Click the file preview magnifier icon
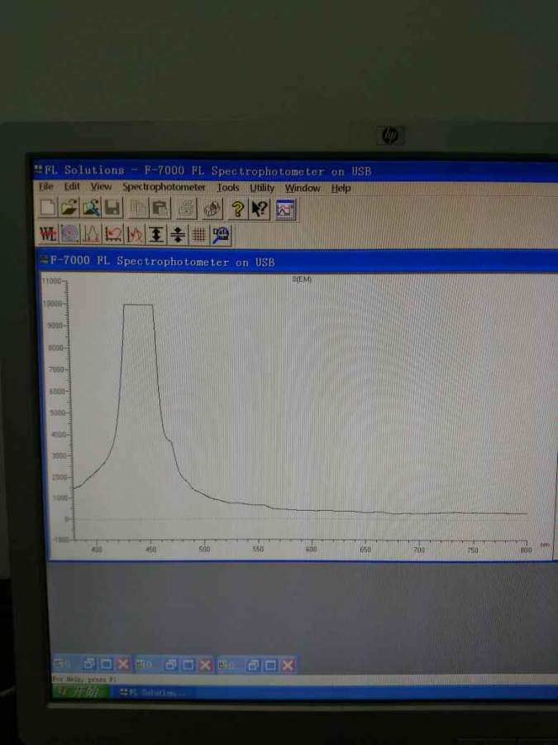Image resolution: width=558 pixels, height=745 pixels. [x=91, y=208]
